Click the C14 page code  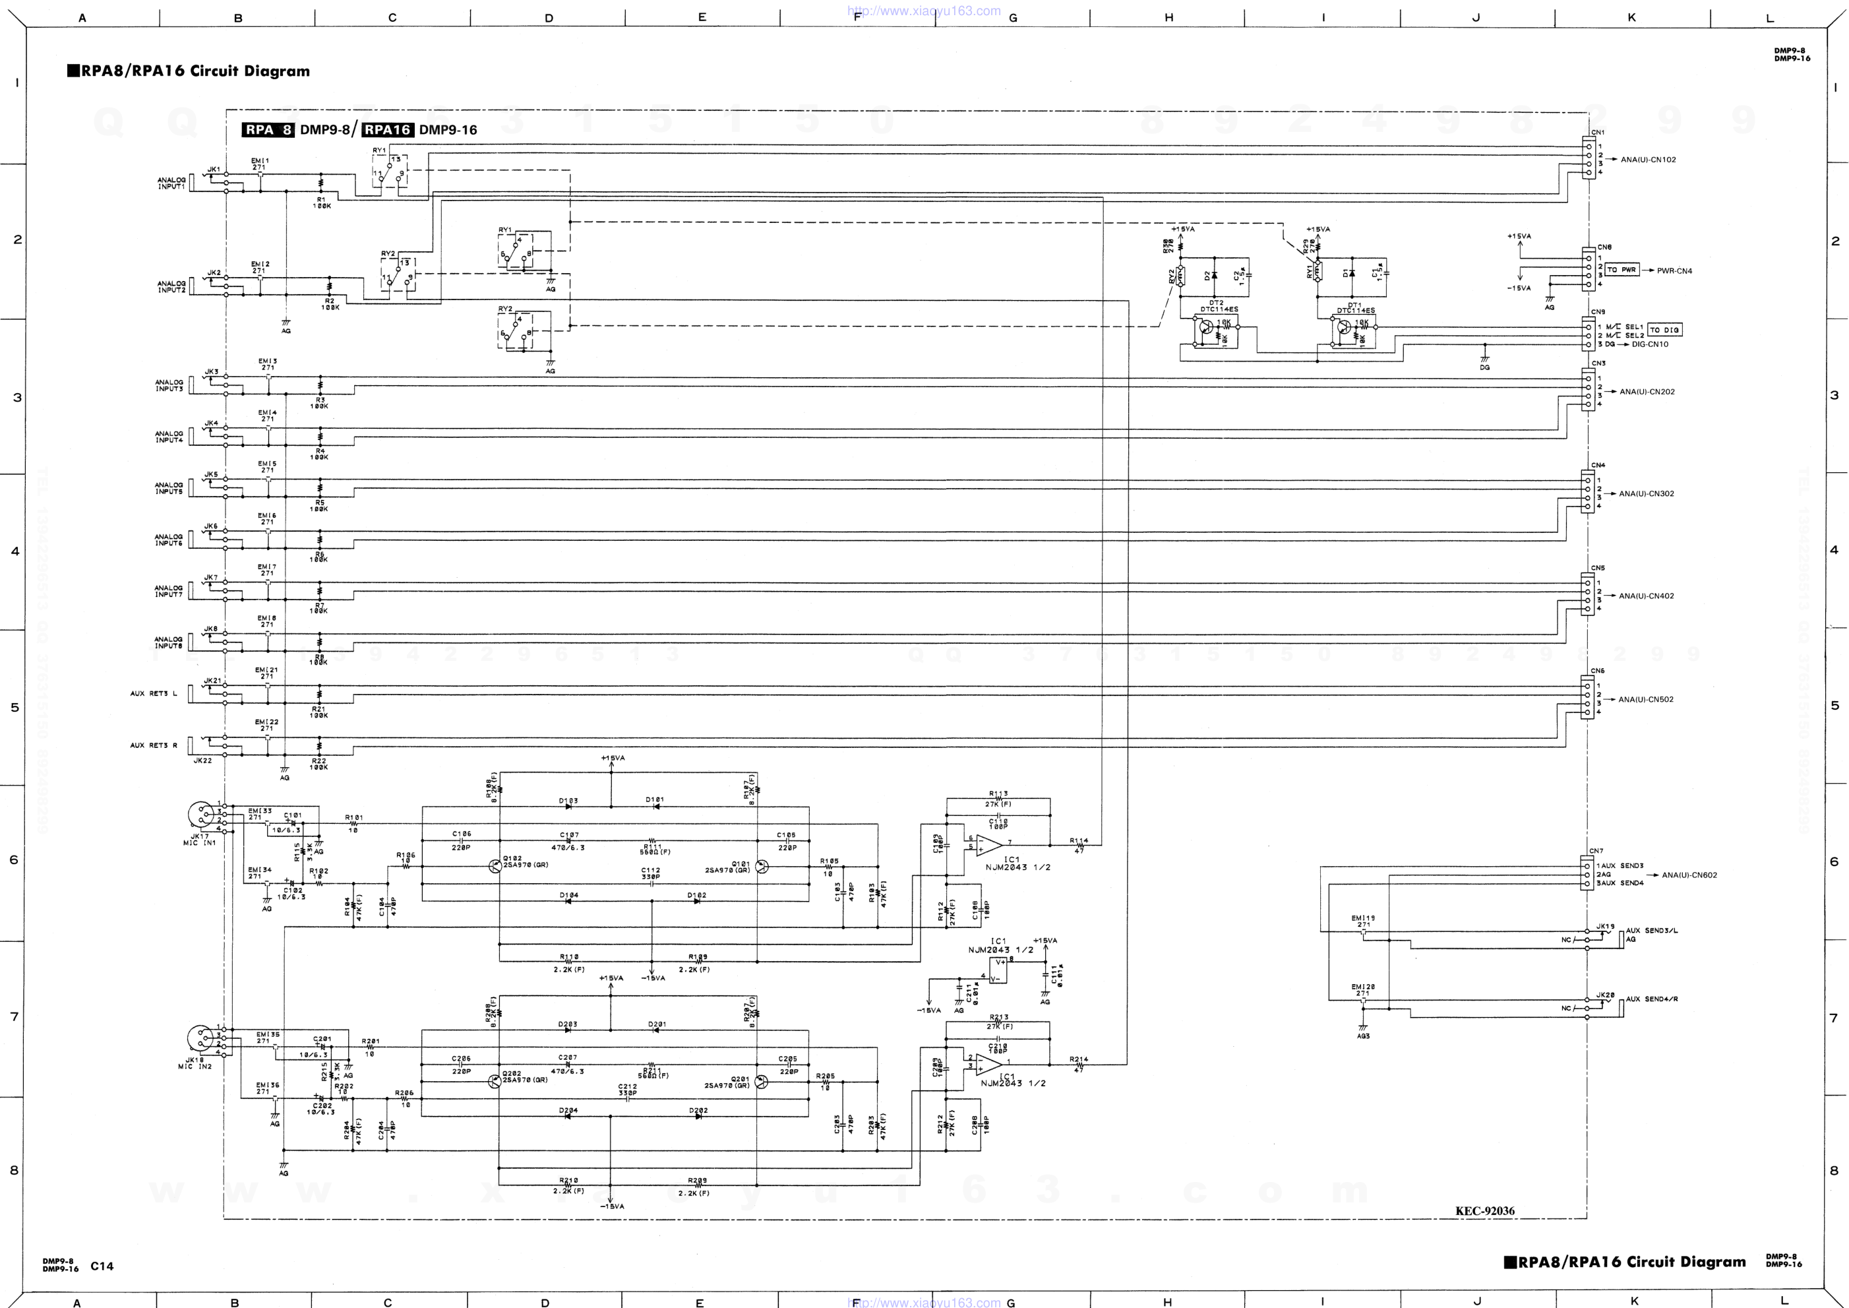pos(102,1266)
